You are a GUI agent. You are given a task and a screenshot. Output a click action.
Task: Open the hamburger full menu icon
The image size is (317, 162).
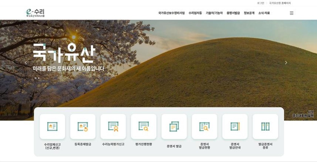(x=292, y=13)
